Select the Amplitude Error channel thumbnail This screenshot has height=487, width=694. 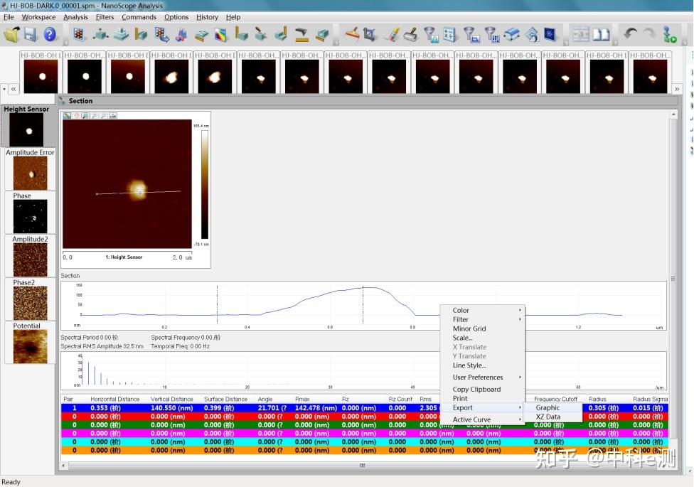click(x=30, y=172)
